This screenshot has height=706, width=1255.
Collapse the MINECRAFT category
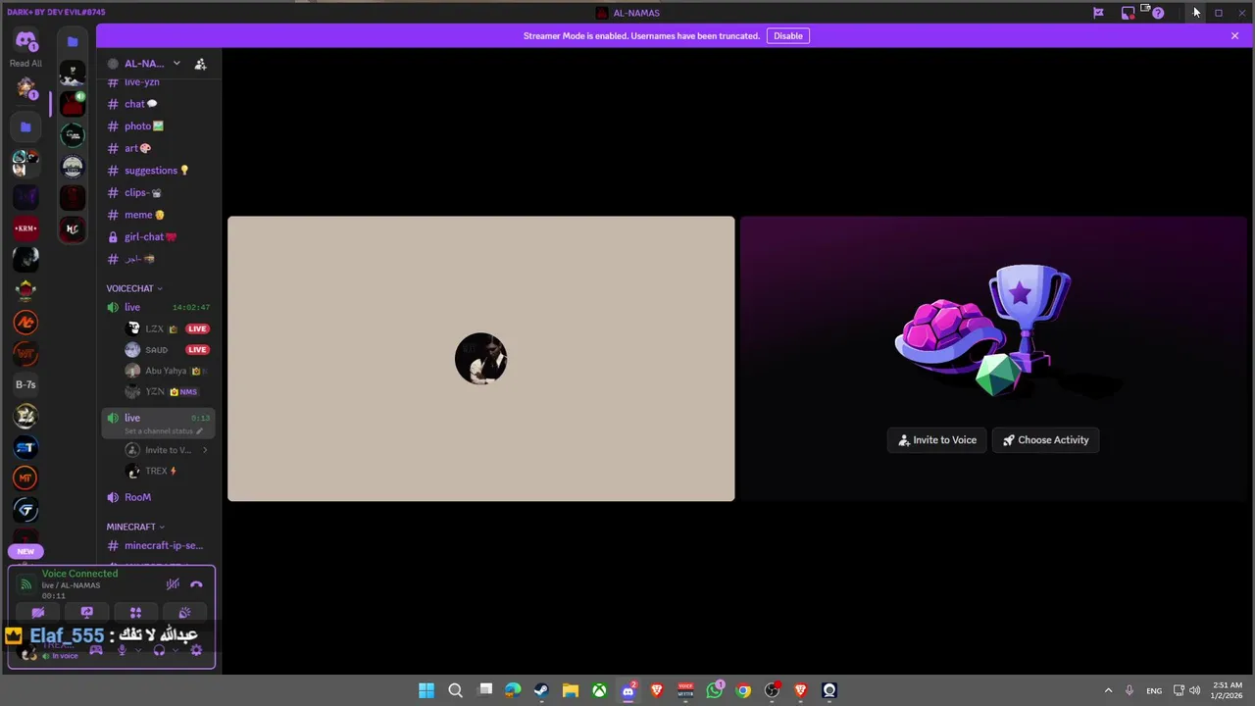(135, 527)
